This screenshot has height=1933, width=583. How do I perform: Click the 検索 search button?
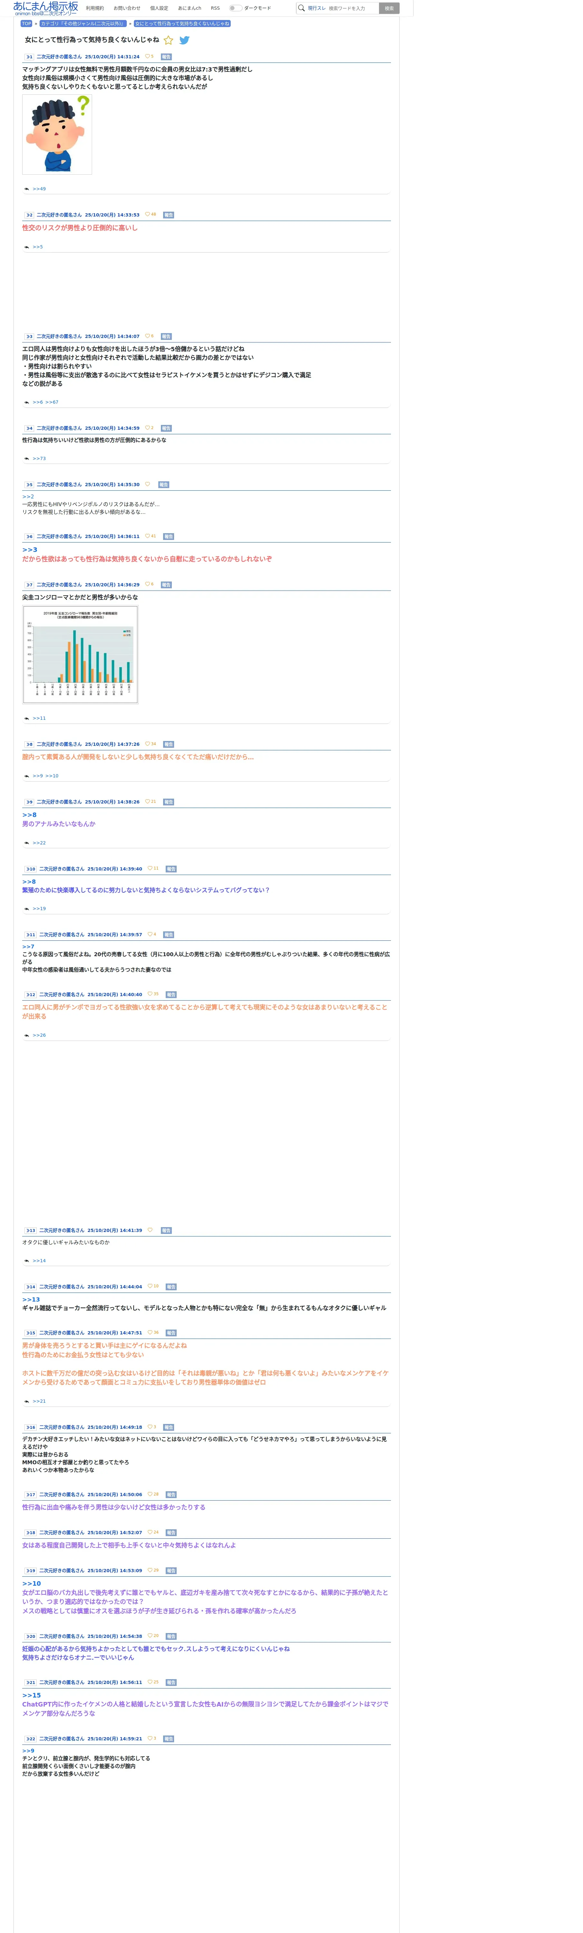tap(389, 8)
